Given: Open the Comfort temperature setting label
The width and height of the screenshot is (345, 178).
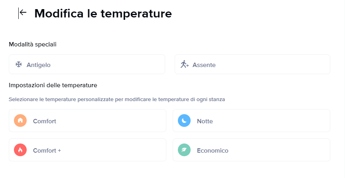Looking at the screenshot, I should tap(45, 121).
